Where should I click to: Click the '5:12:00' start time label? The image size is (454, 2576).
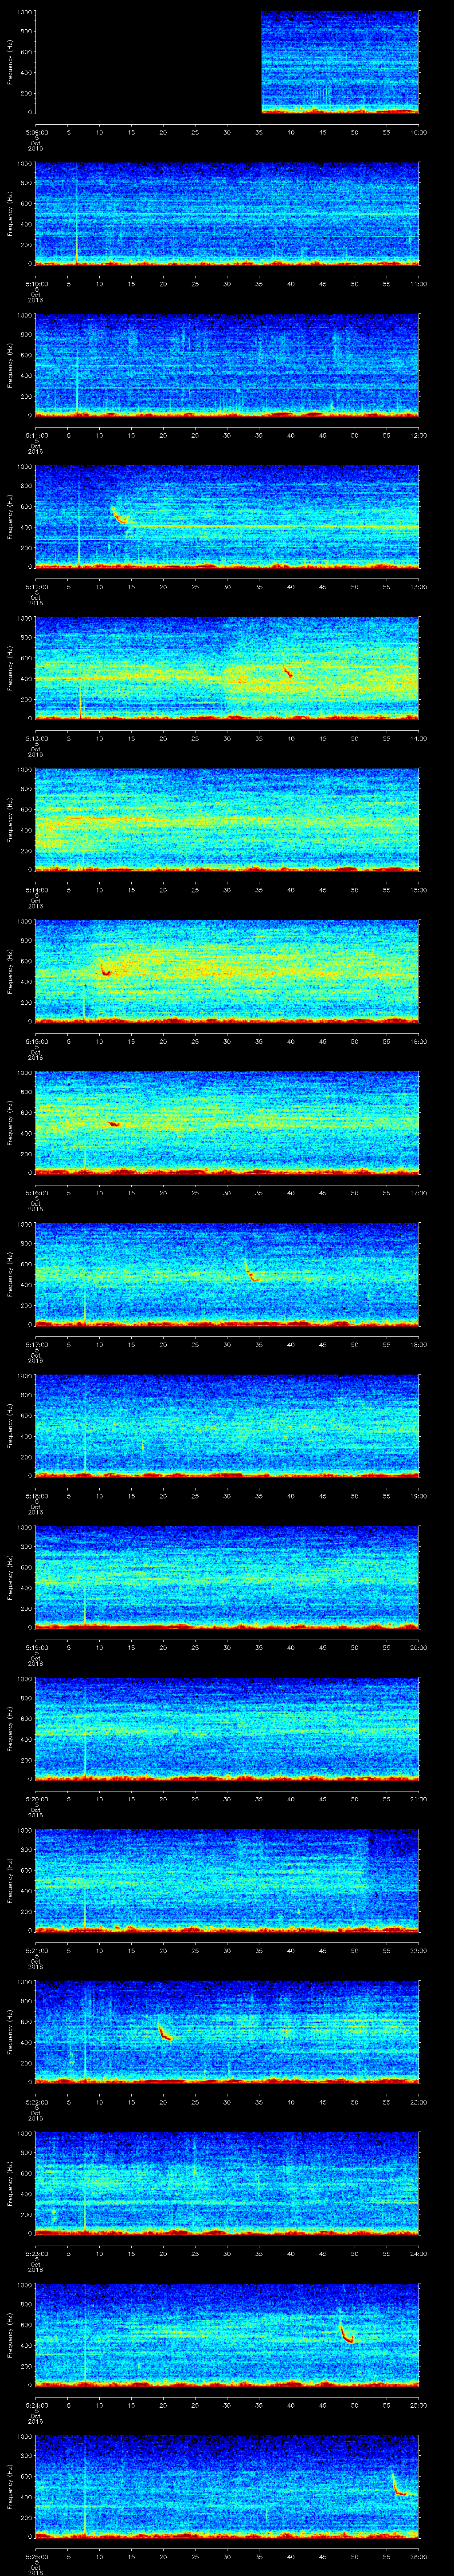pos(36,587)
